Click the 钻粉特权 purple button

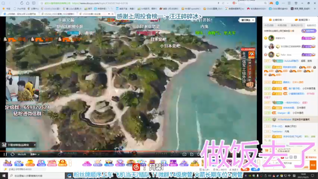(309, 31)
